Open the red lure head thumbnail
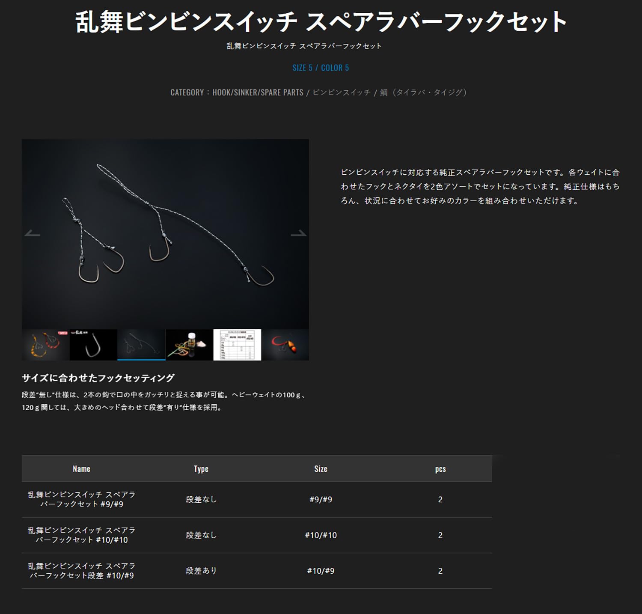642x614 pixels. coord(285,345)
